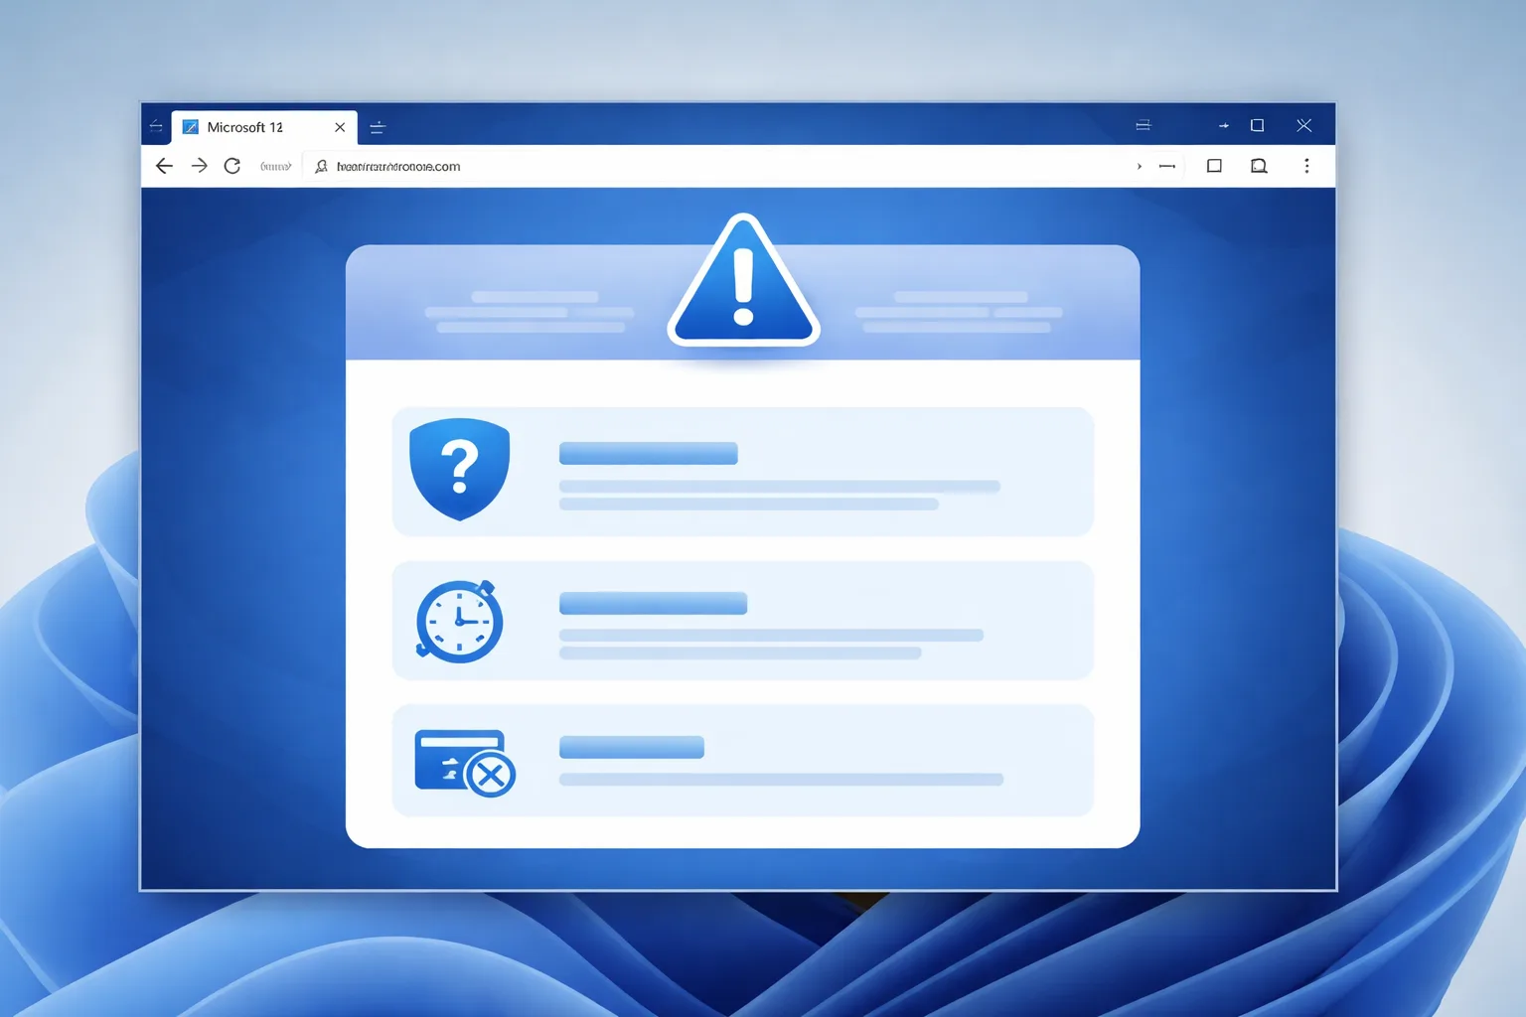1526x1017 pixels.
Task: Close the Microsoft 12 tab
Action: tap(340, 127)
